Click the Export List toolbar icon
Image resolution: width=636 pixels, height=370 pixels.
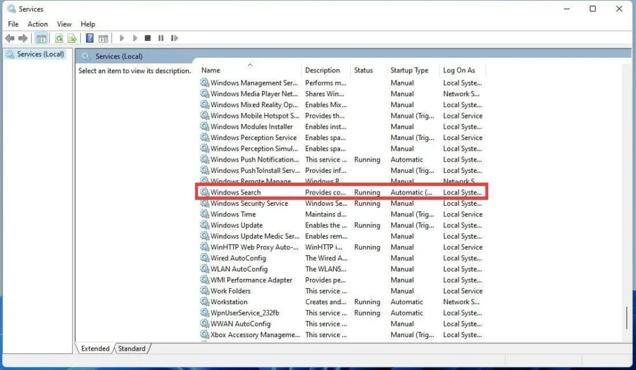(72, 38)
